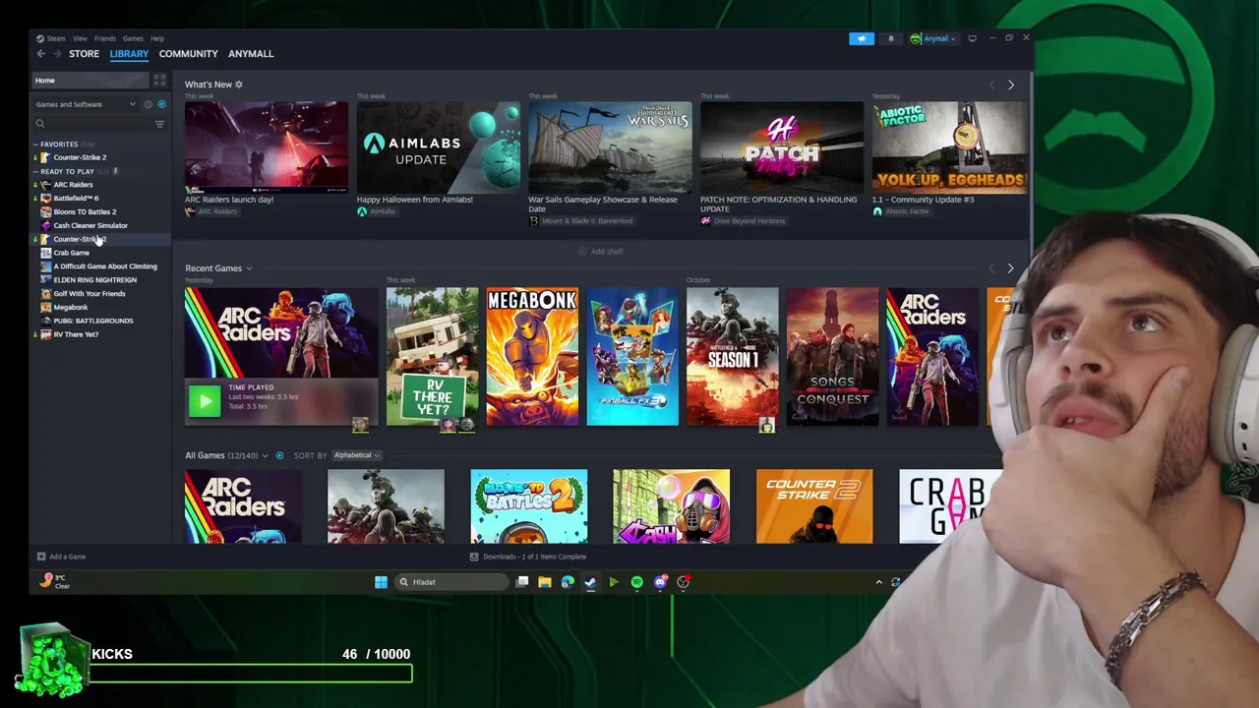Viewport: 1259px width, 708px height.
Task: Enter Big Picture mode via monitor icon
Action: pyautogui.click(x=972, y=38)
